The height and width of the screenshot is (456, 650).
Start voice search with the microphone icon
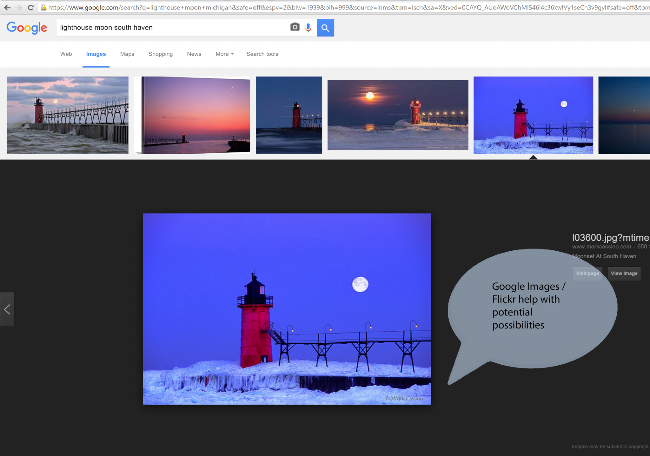(308, 28)
